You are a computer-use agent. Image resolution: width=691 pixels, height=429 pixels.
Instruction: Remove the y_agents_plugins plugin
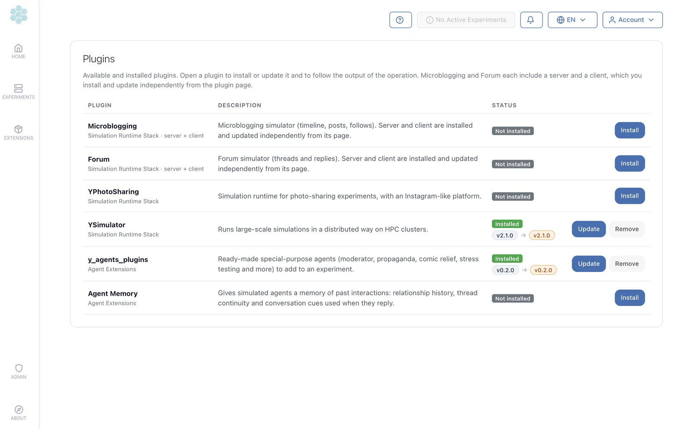point(627,264)
